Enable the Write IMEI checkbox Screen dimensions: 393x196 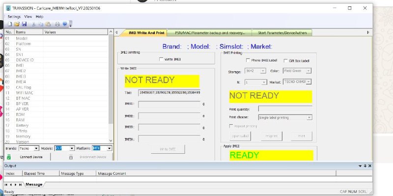click(x=161, y=59)
